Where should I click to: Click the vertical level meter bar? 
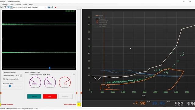coord(79,55)
